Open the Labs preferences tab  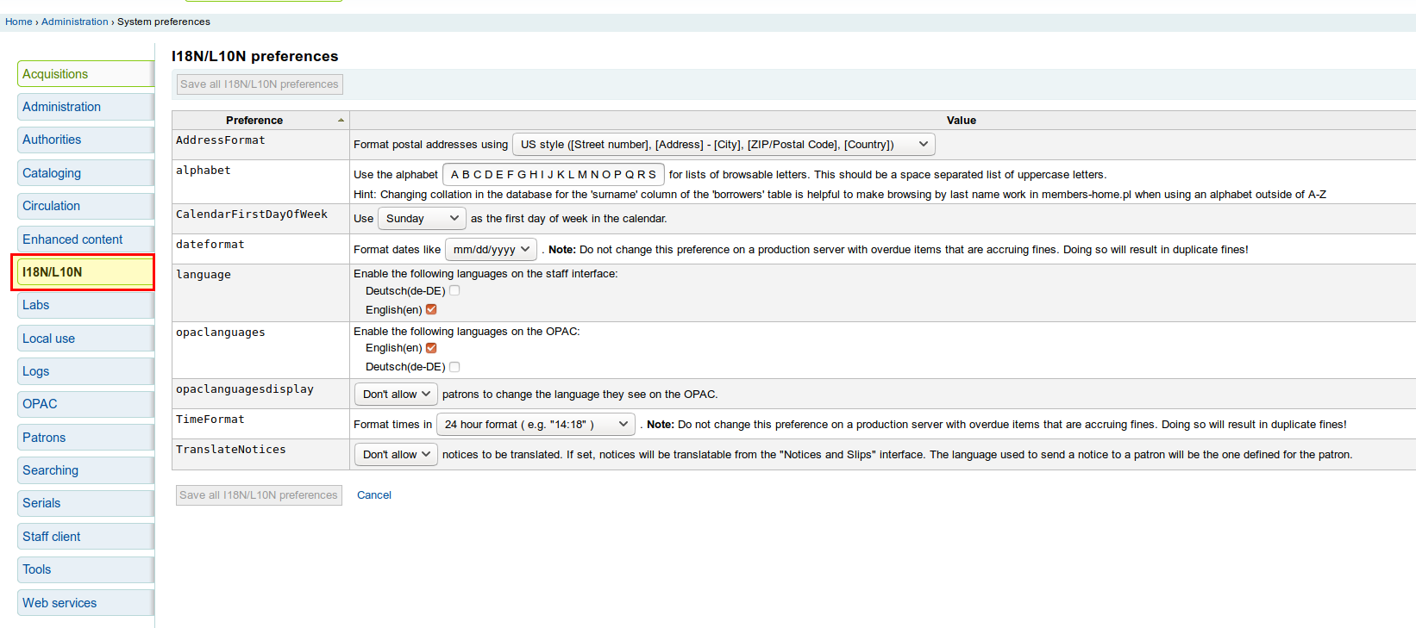point(85,305)
